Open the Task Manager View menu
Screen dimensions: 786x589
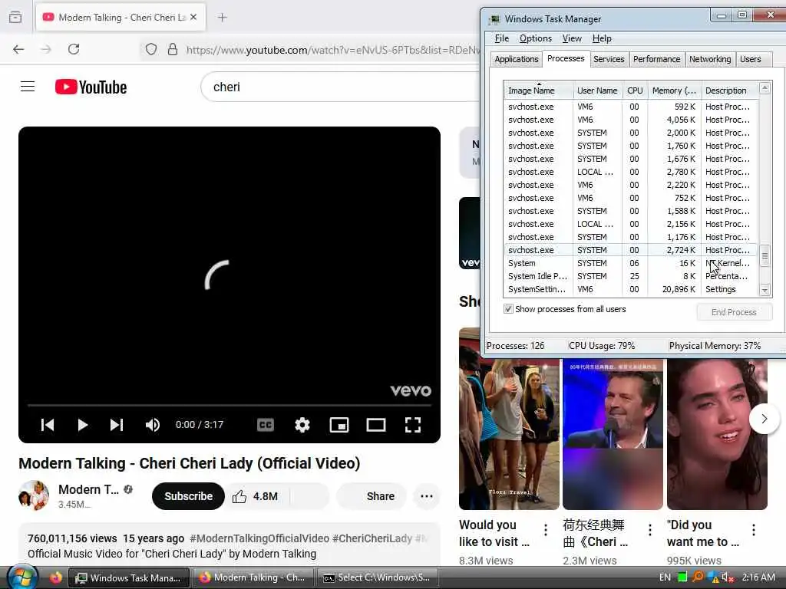tap(572, 38)
